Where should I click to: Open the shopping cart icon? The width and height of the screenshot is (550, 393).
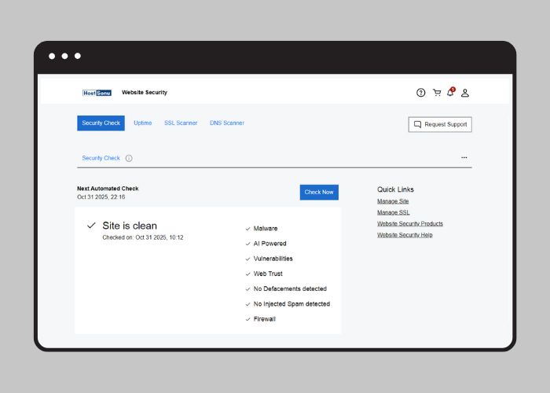[437, 93]
